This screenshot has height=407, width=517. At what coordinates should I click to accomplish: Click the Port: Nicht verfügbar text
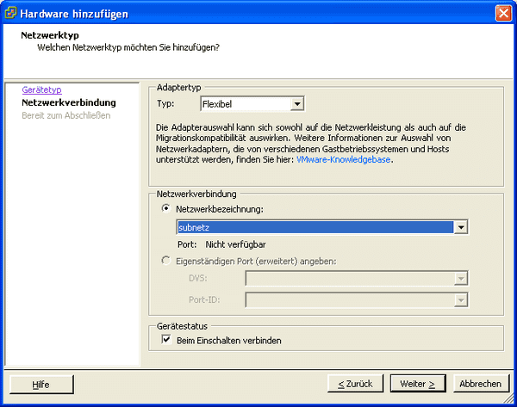point(221,244)
